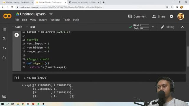Open the browser zoom magnifier icon

coord(167,7)
